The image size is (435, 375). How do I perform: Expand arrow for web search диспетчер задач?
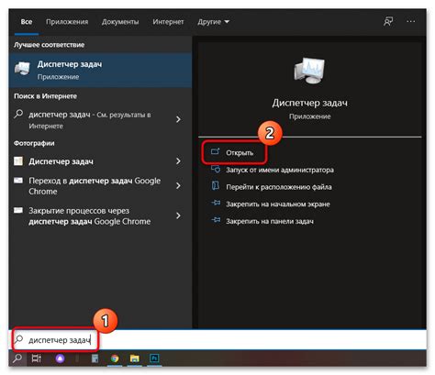pyautogui.click(x=178, y=119)
